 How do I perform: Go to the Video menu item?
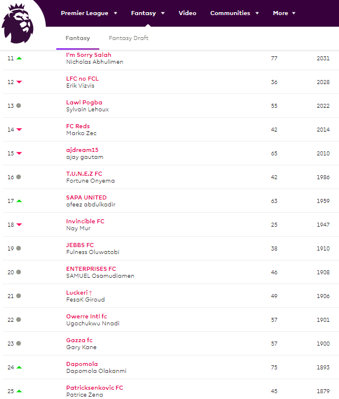point(187,13)
